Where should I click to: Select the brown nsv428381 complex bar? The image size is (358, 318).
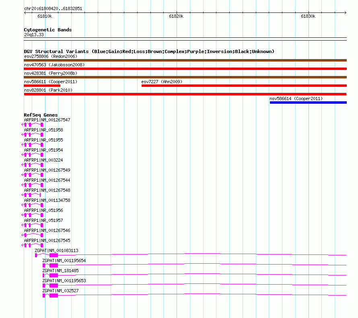coord(185,77)
